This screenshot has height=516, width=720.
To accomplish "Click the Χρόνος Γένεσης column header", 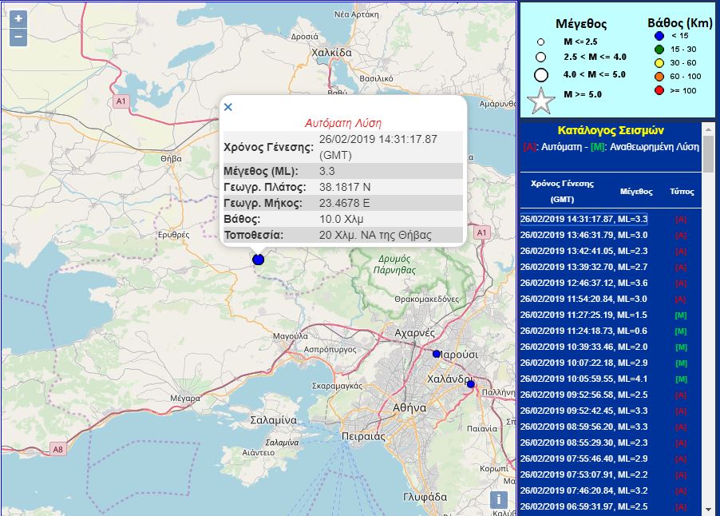I will click(562, 191).
